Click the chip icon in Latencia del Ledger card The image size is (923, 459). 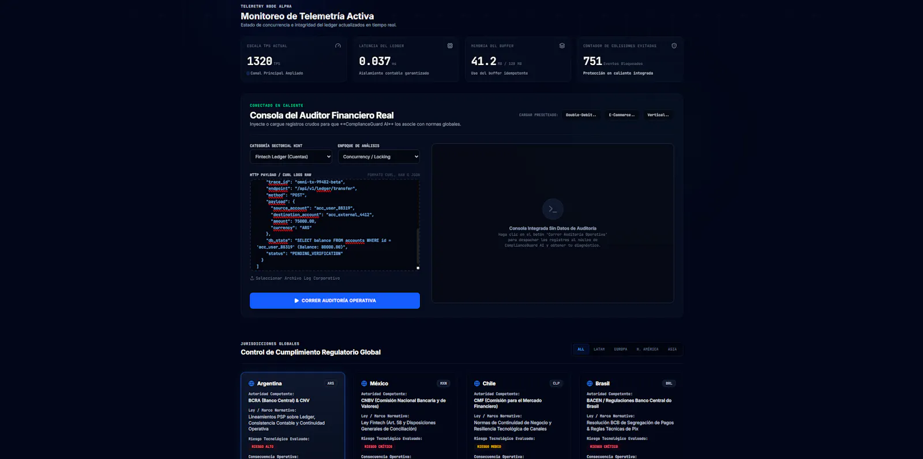(450, 45)
